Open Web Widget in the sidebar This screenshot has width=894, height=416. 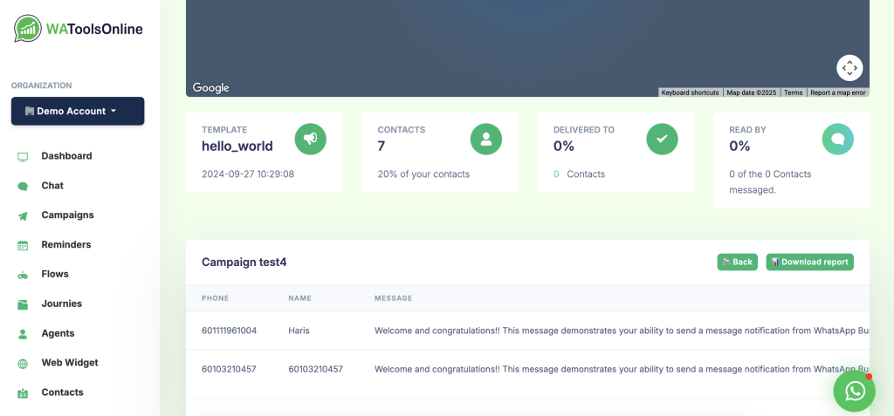[x=70, y=363]
